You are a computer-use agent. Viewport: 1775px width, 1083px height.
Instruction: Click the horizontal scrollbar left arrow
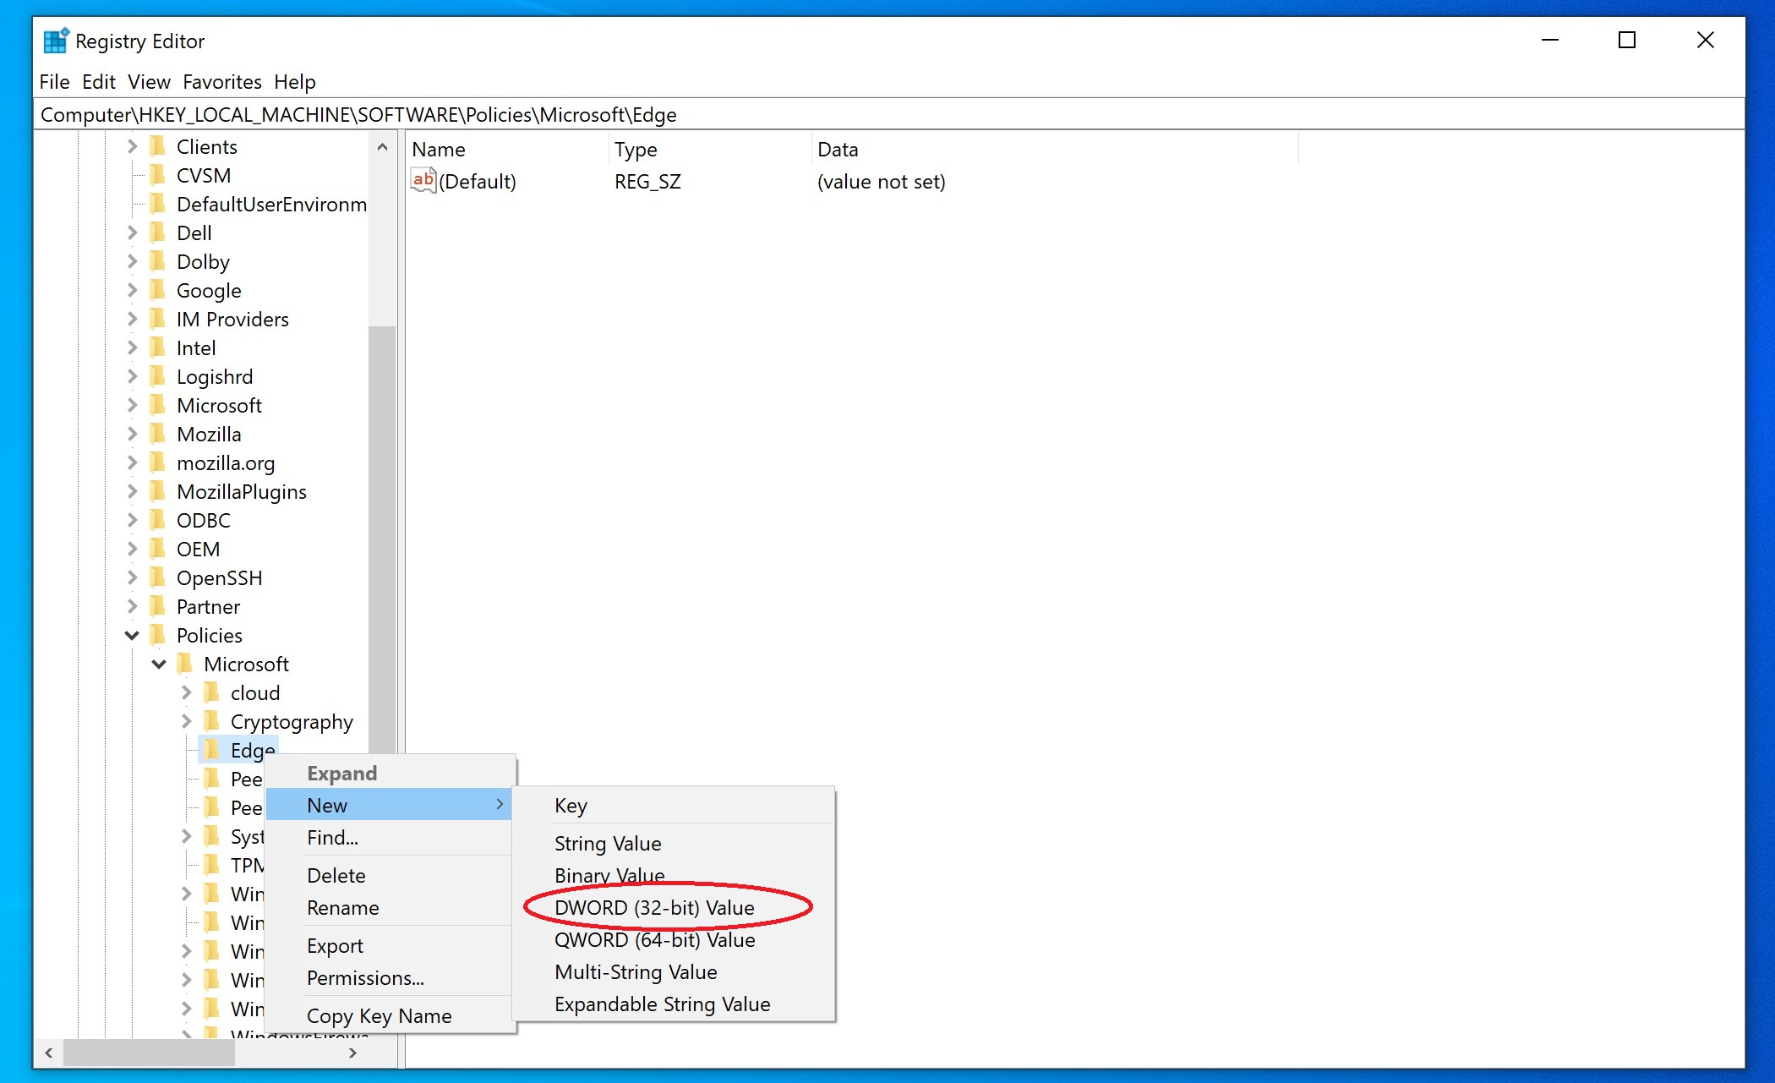(49, 1053)
